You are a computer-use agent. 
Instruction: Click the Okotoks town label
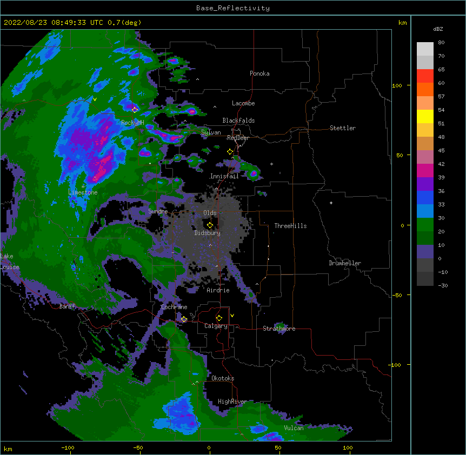pos(223,378)
